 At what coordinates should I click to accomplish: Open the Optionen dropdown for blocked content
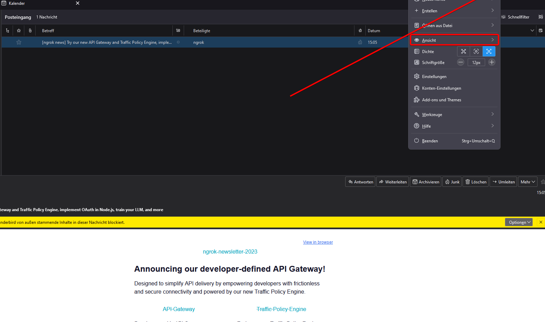[x=519, y=222]
